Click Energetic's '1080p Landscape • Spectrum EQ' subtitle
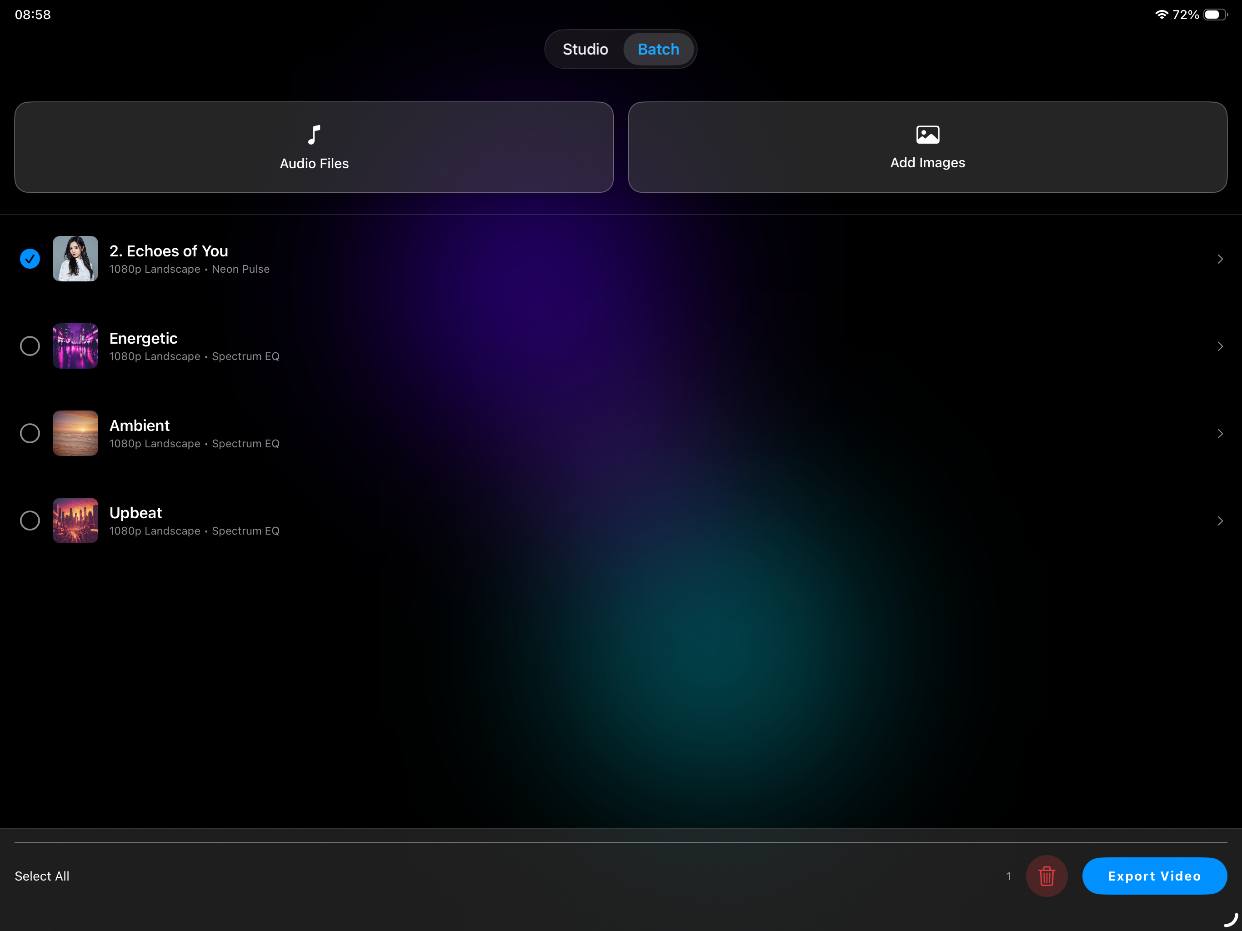The image size is (1242, 931). point(194,356)
